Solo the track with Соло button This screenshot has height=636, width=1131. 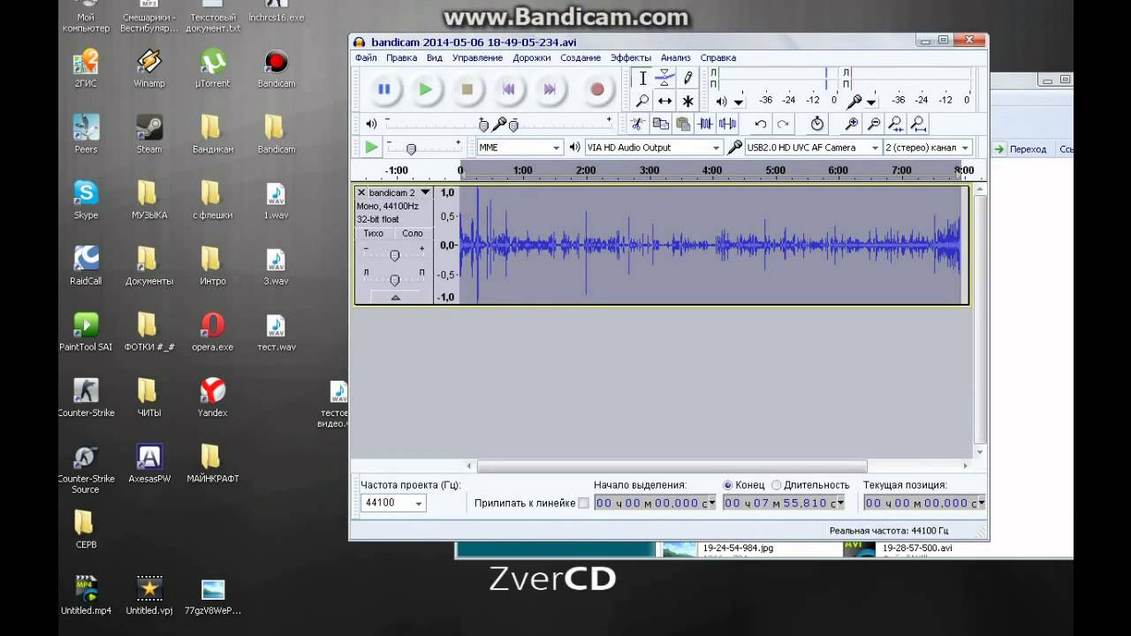coord(413,233)
